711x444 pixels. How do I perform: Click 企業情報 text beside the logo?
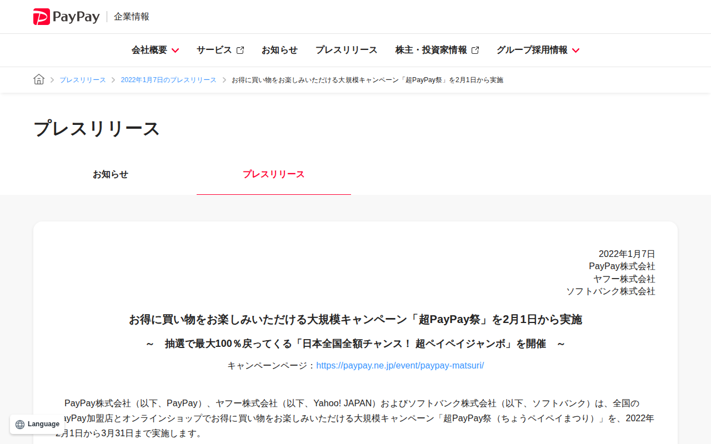(132, 17)
